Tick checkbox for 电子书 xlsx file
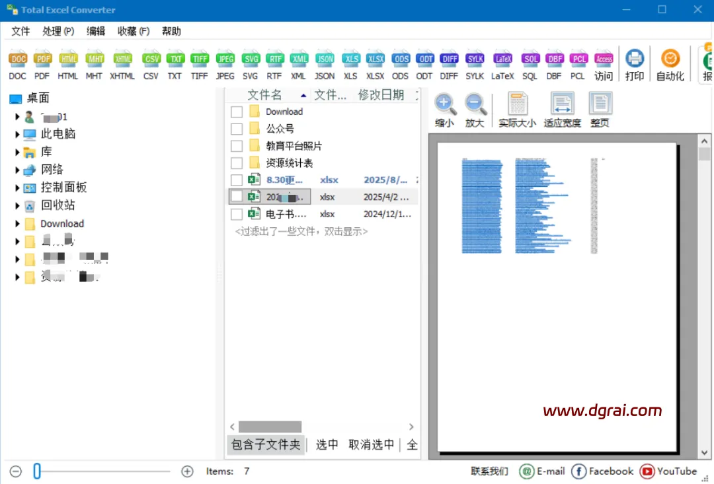Screen dimensions: 714x484 [237, 214]
